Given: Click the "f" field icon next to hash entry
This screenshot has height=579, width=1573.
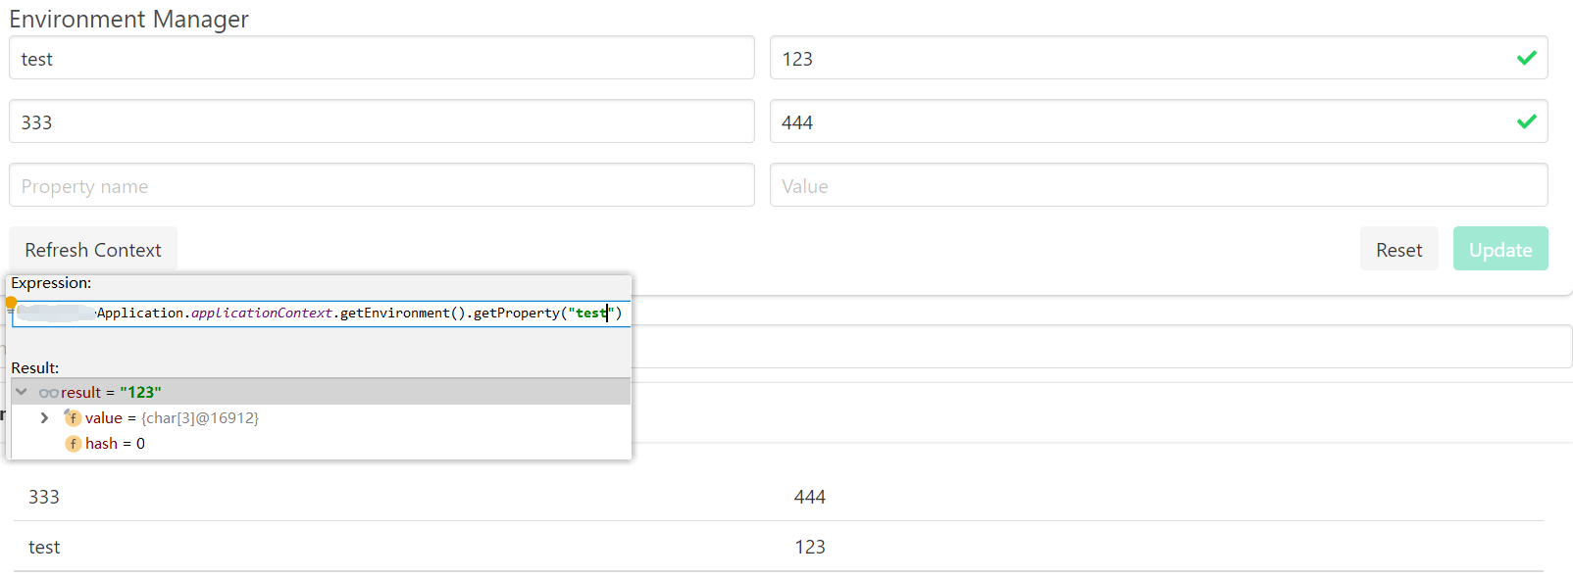Looking at the screenshot, I should pyautogui.click(x=73, y=443).
